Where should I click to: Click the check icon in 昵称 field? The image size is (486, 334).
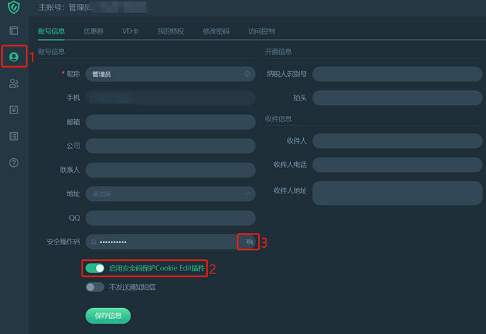[247, 74]
